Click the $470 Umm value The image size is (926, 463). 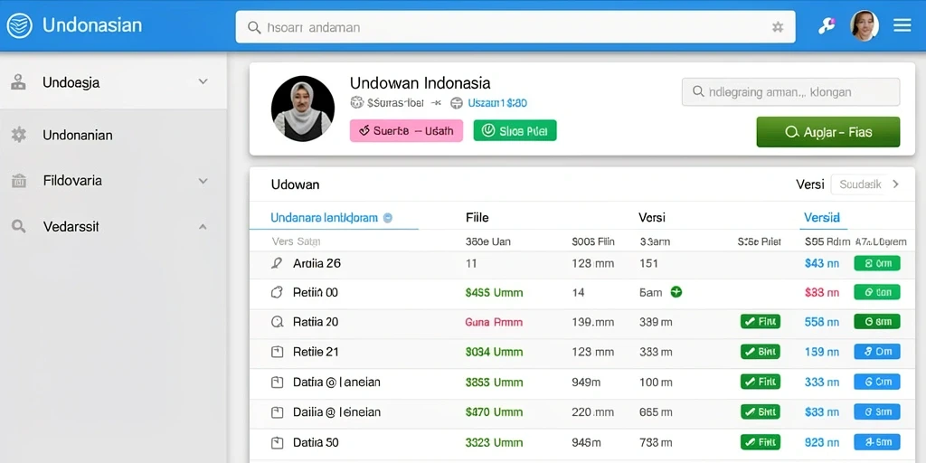495,412
